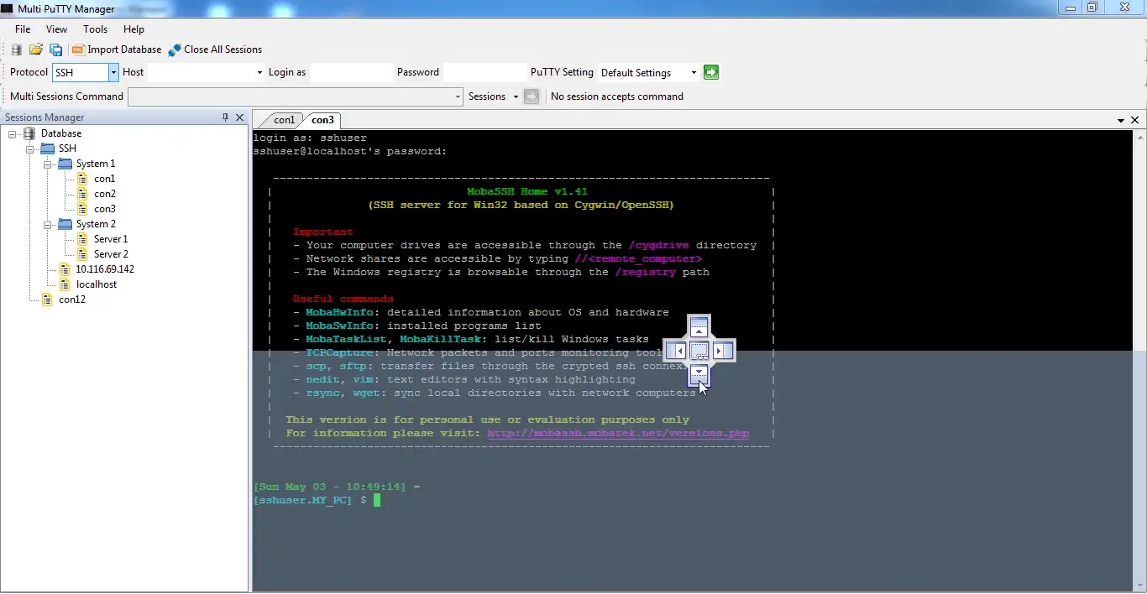Image resolution: width=1147 pixels, height=594 pixels.
Task: Click the Password input field
Action: point(484,72)
